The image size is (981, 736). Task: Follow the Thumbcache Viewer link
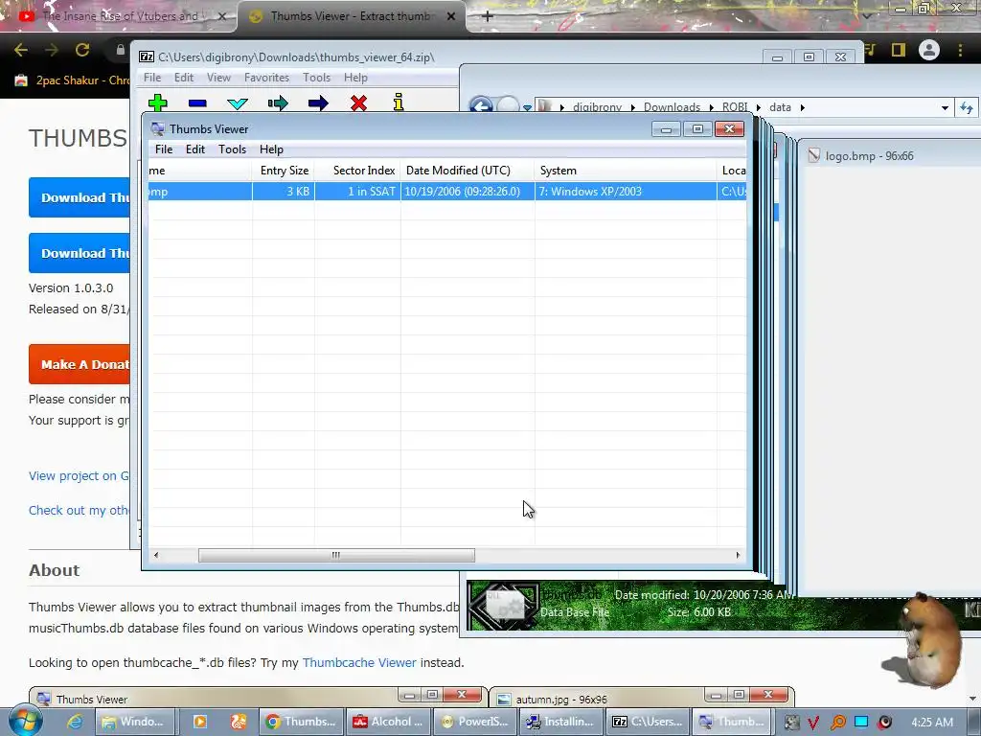[x=359, y=662]
